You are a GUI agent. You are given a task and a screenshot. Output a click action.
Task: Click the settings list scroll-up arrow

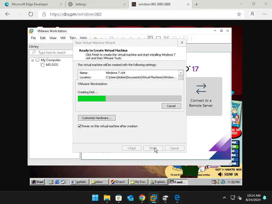[181, 73]
